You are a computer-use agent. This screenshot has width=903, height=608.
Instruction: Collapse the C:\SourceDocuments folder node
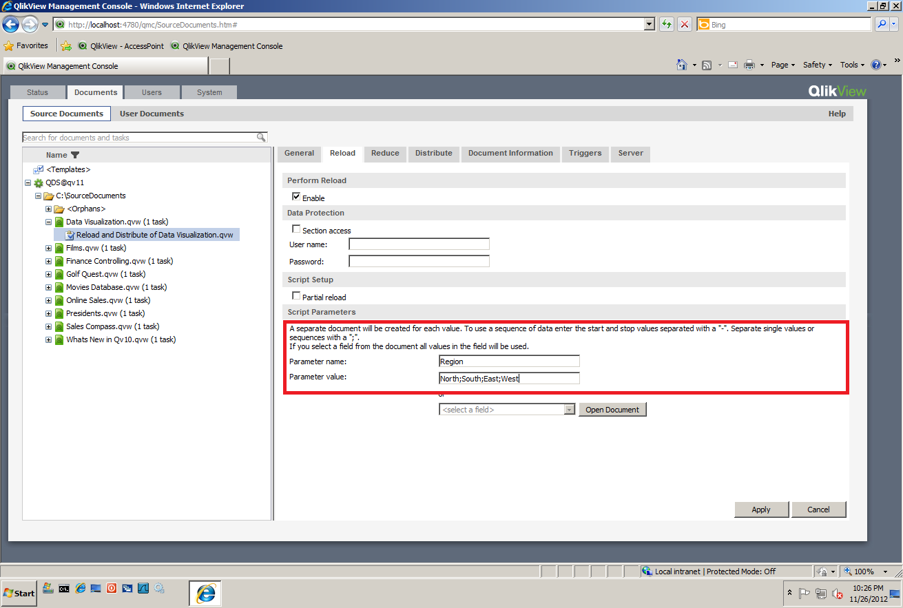click(x=38, y=196)
